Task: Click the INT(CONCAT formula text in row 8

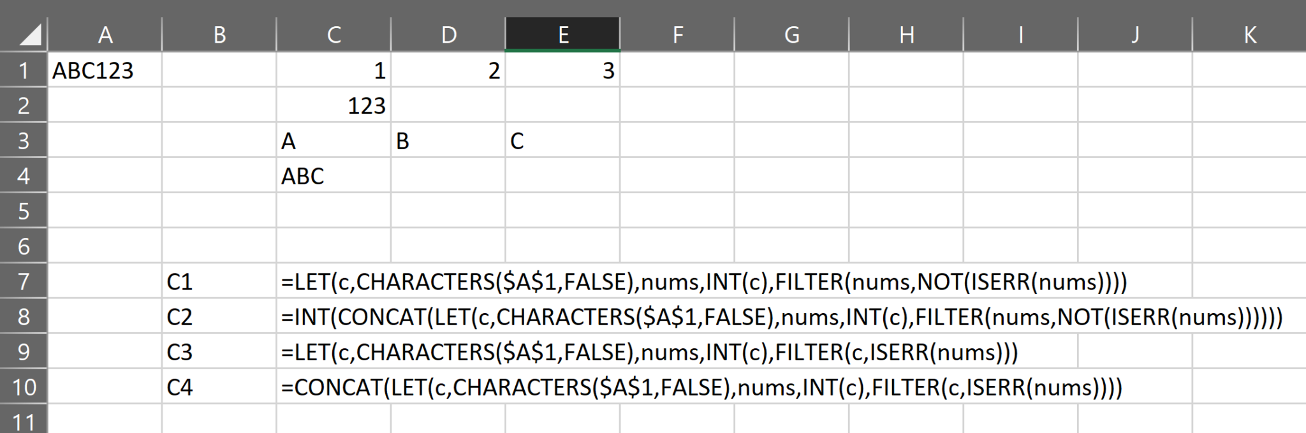Action: (x=781, y=317)
